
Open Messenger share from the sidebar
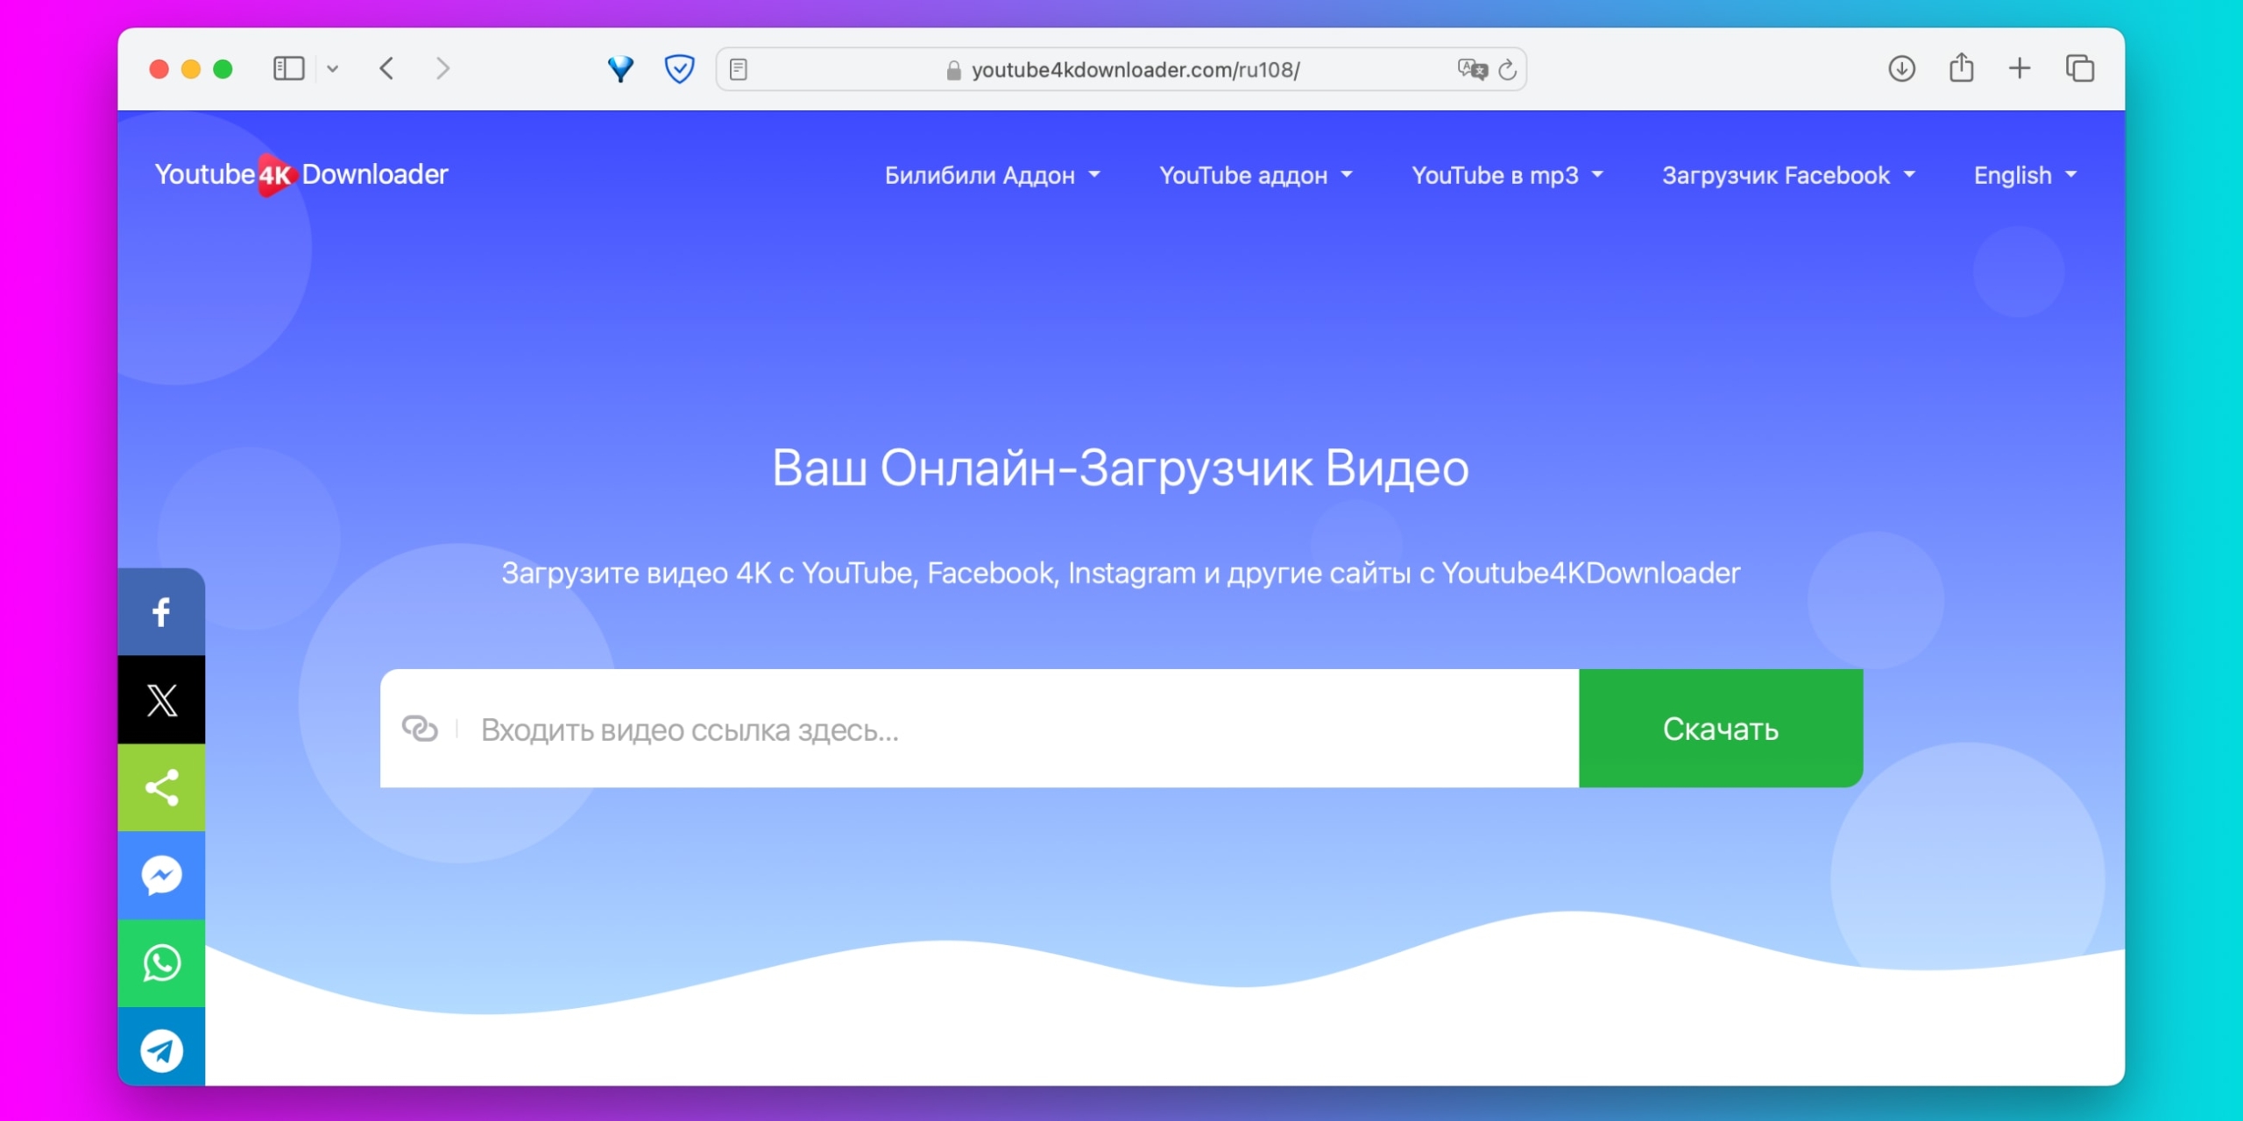(x=161, y=875)
